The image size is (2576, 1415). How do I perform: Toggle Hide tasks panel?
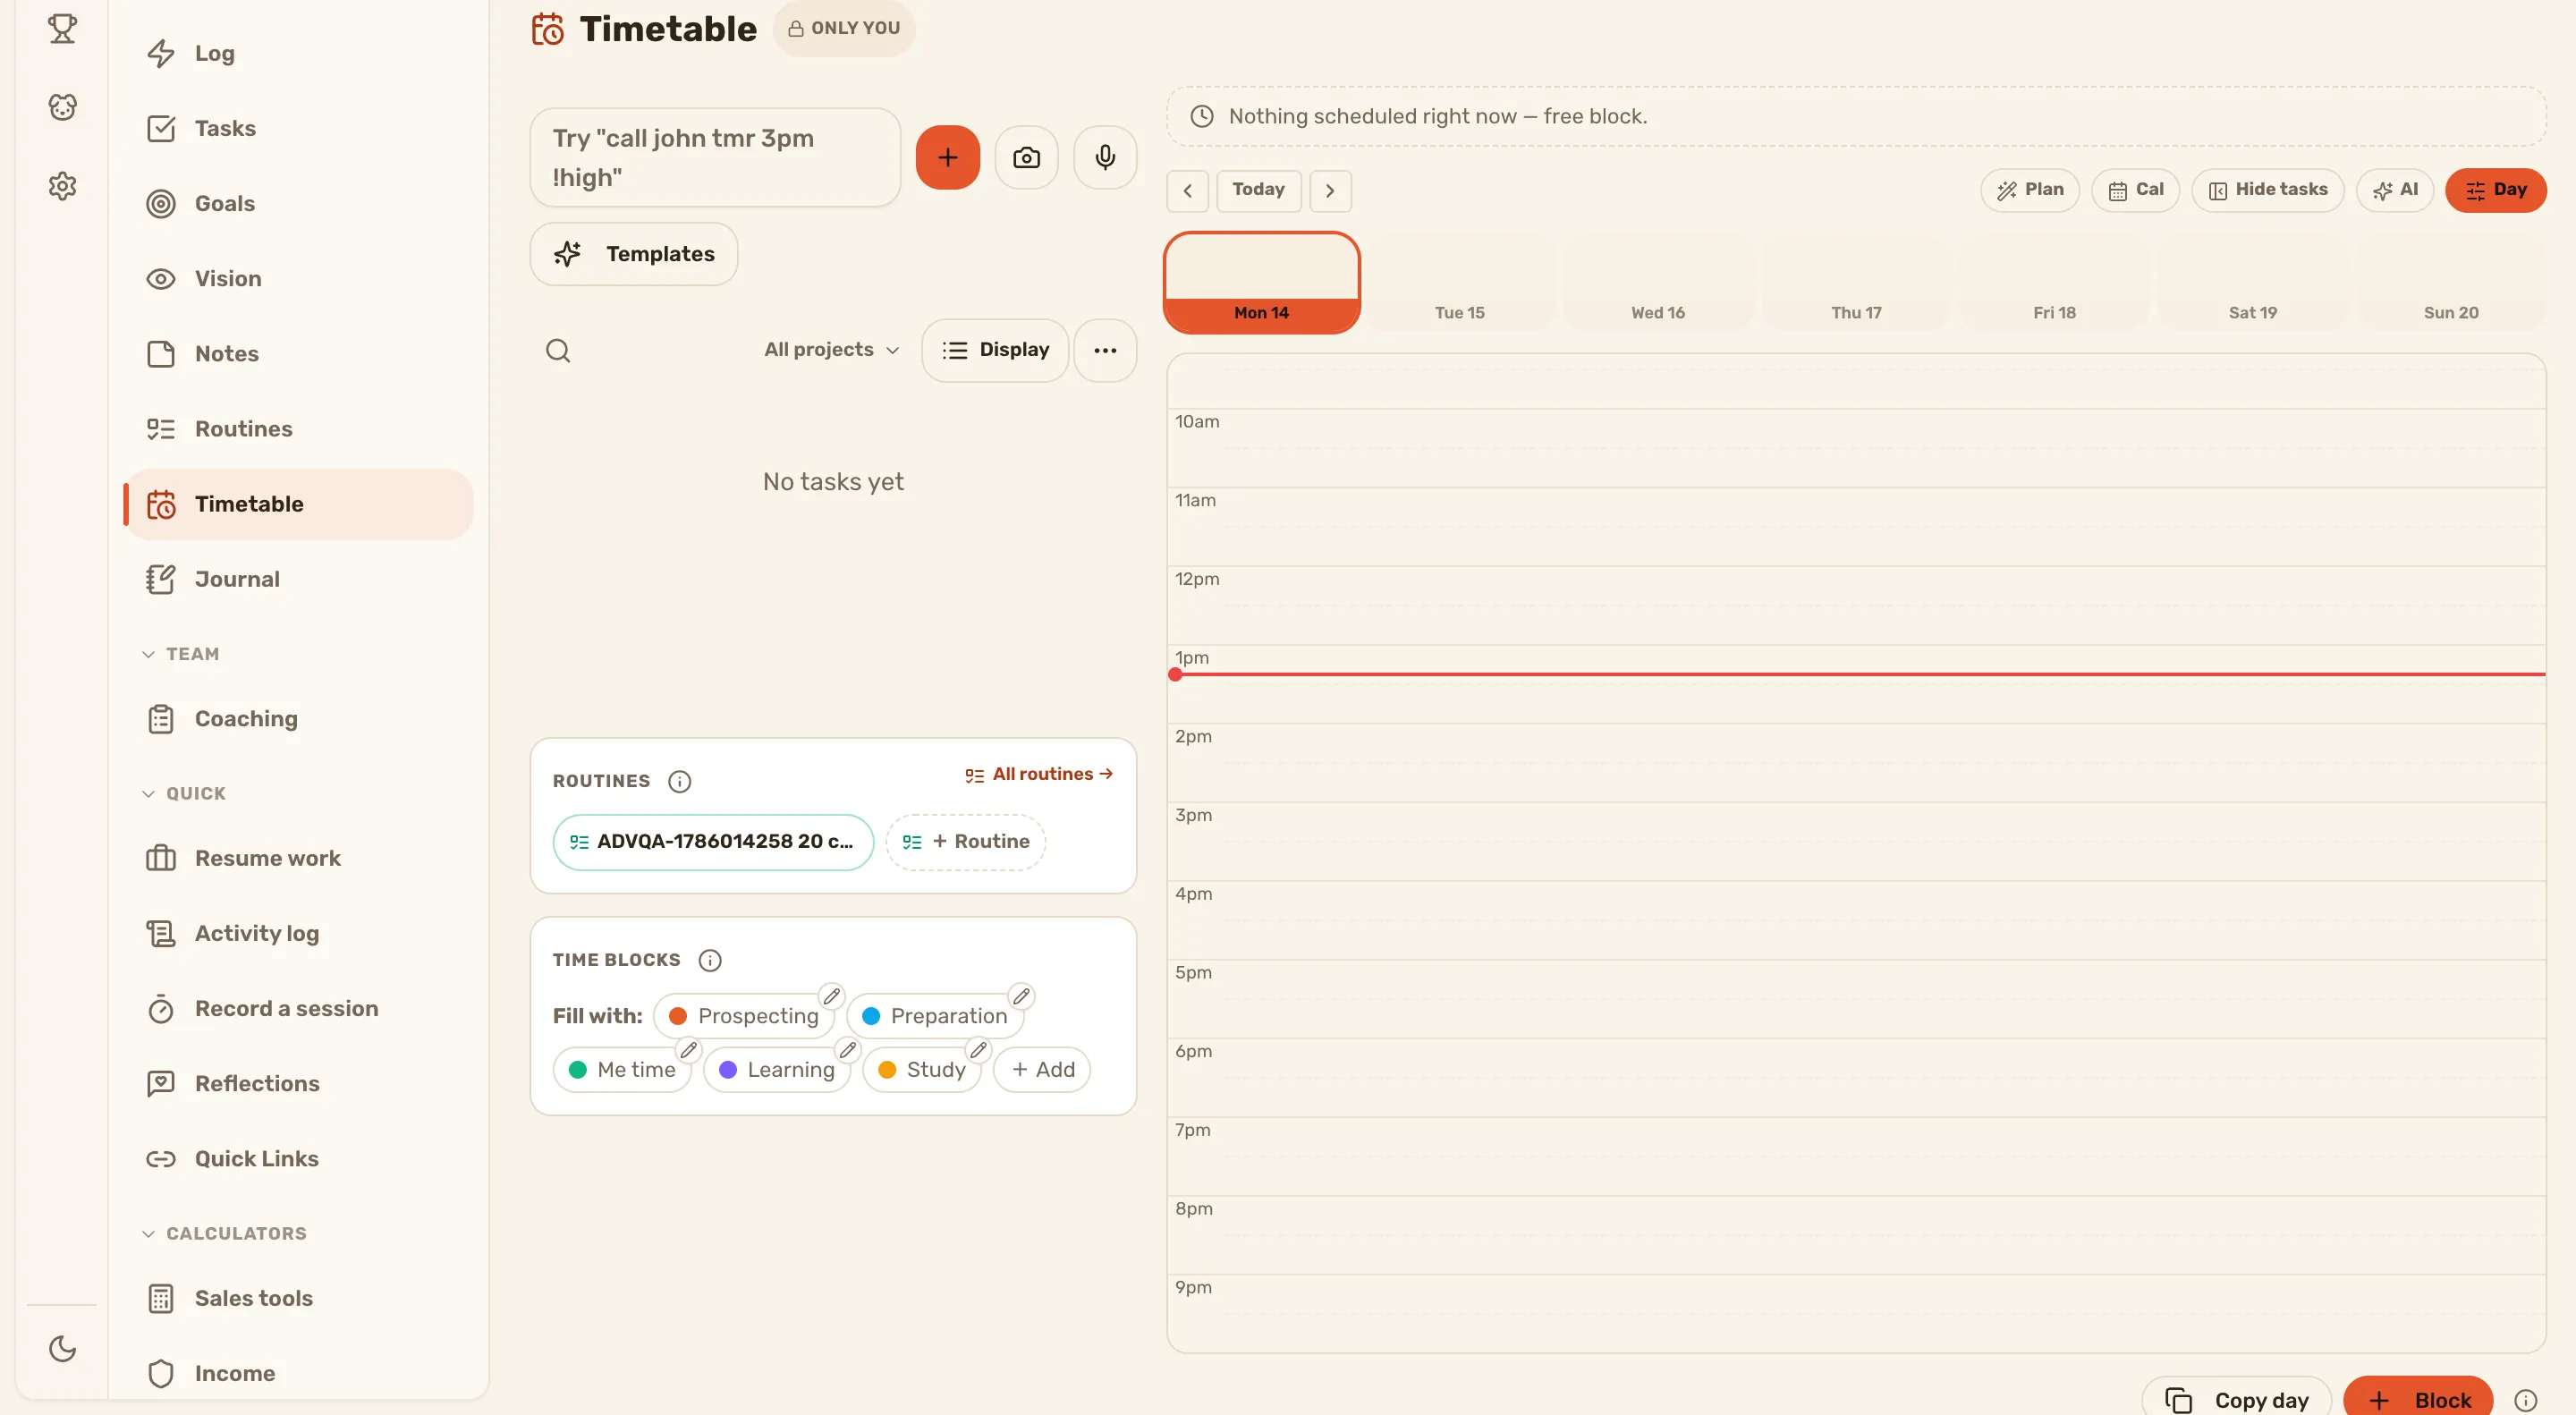[x=2267, y=190]
